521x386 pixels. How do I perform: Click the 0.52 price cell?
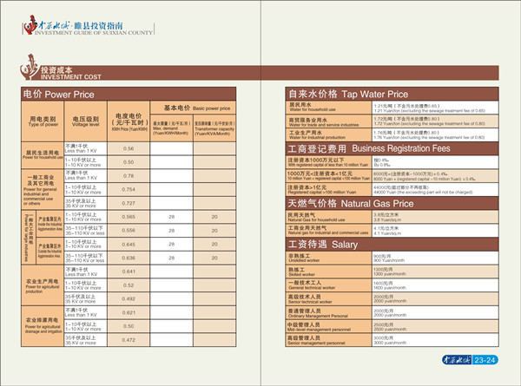[129, 285]
